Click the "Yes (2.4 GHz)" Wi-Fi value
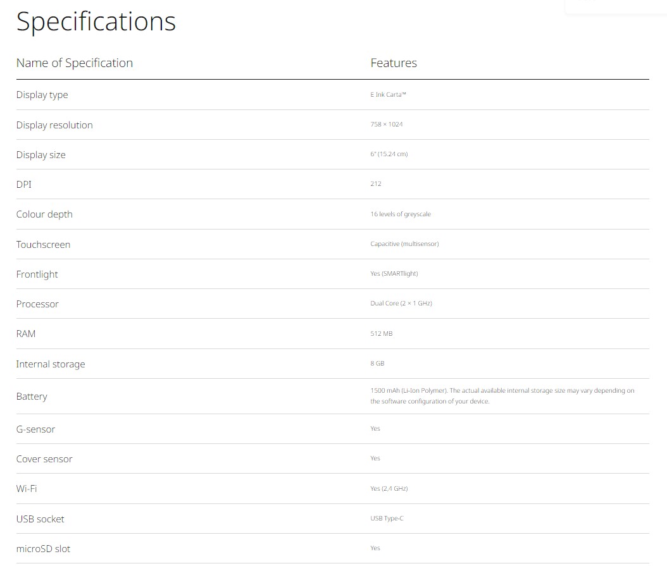This screenshot has height=566, width=667. pos(384,488)
